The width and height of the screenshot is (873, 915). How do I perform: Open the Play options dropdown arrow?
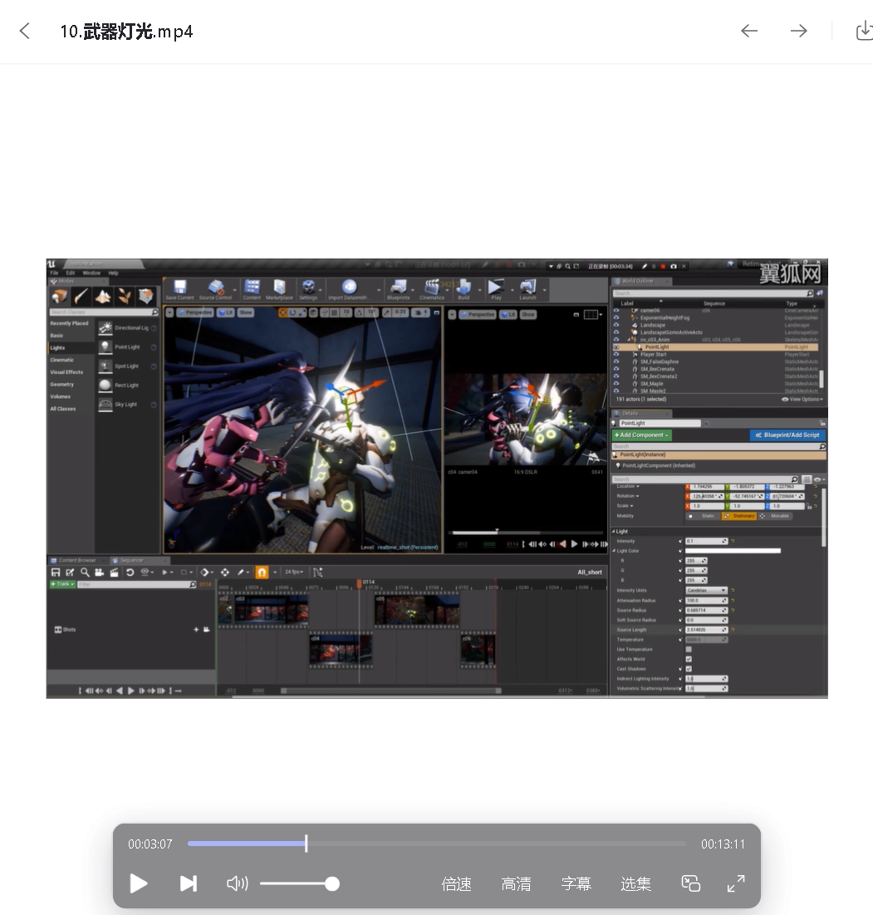[512, 290]
